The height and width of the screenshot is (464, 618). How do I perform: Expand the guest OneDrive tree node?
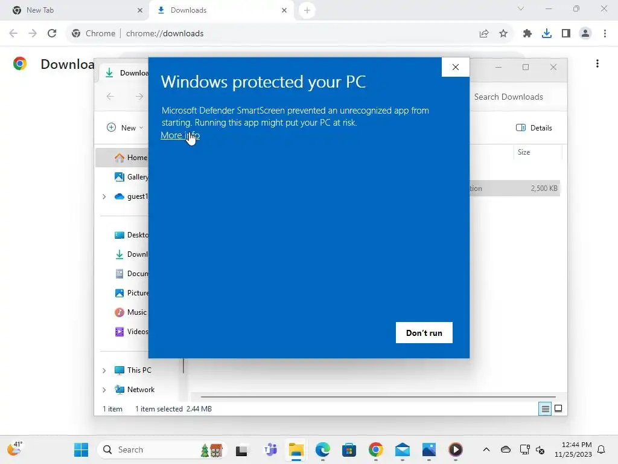(x=104, y=196)
